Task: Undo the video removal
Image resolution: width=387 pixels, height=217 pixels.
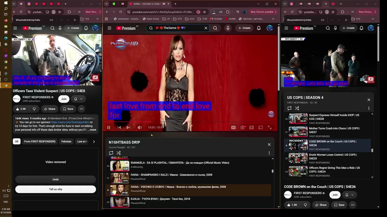Action: pos(56,179)
